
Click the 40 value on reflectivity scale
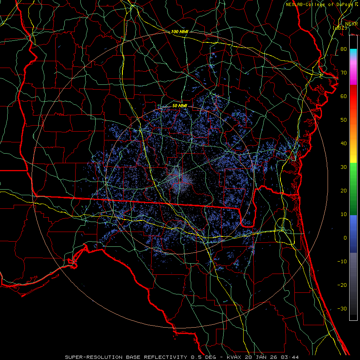(x=344, y=144)
